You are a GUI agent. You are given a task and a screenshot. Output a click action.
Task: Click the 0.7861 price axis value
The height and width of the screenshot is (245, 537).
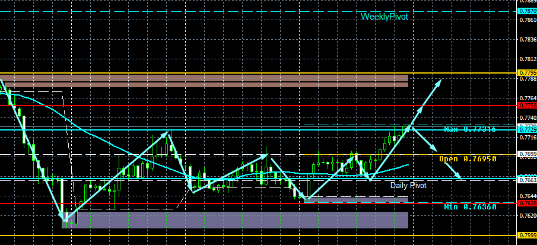pos(528,20)
